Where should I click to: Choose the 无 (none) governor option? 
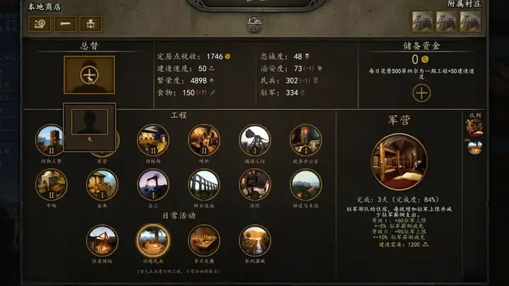pyautogui.click(x=90, y=127)
